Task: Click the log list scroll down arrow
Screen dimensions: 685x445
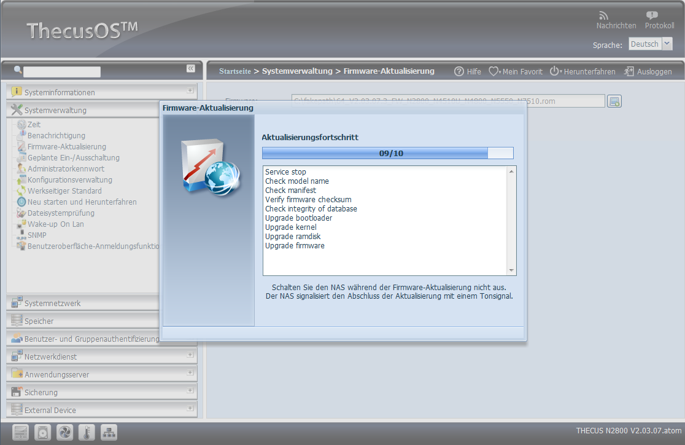Action: [511, 270]
